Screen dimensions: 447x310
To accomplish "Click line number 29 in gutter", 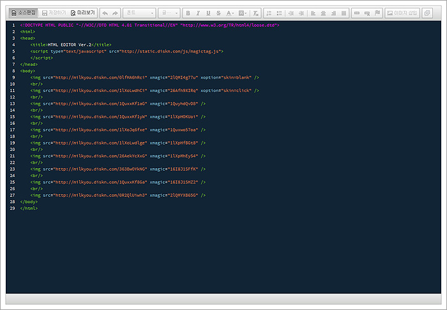I will 12,208.
